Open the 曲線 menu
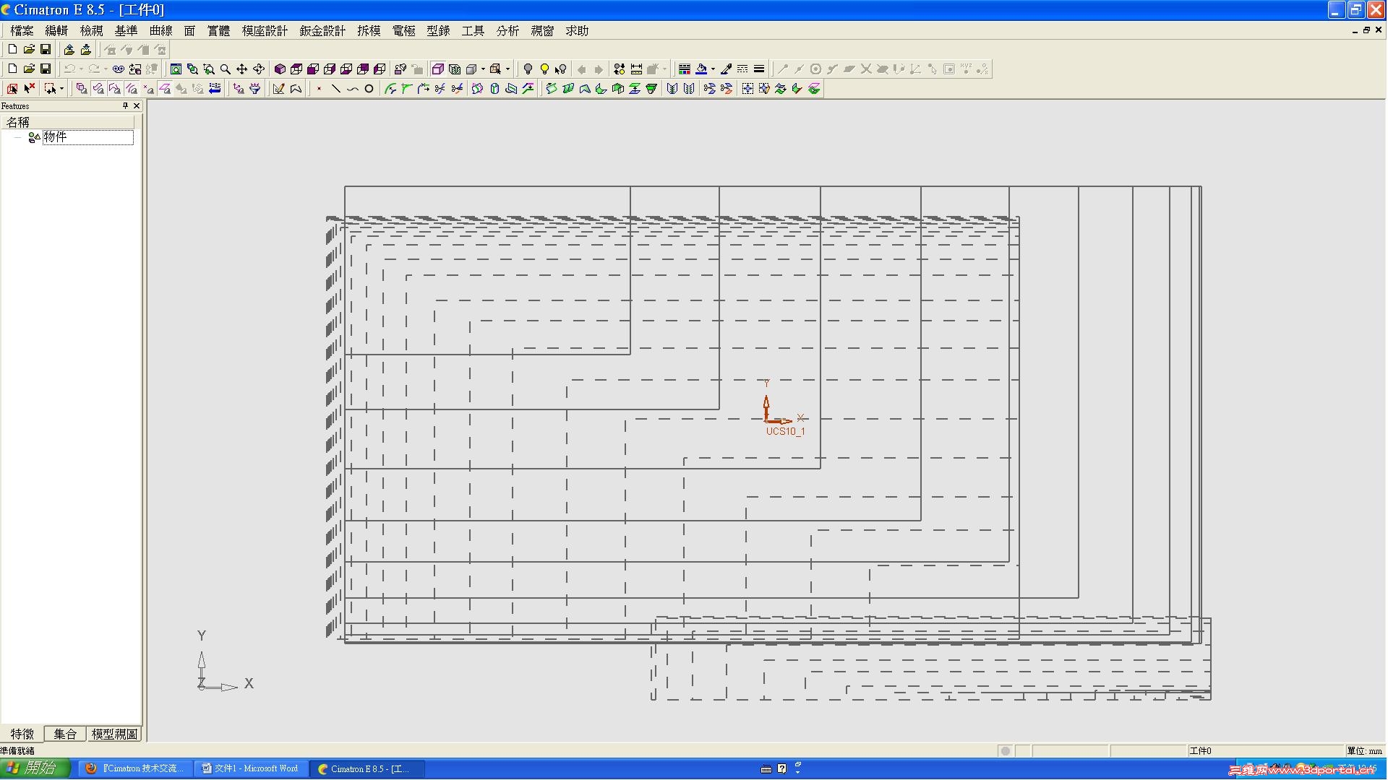Viewport: 1388px width, 780px height. click(160, 30)
